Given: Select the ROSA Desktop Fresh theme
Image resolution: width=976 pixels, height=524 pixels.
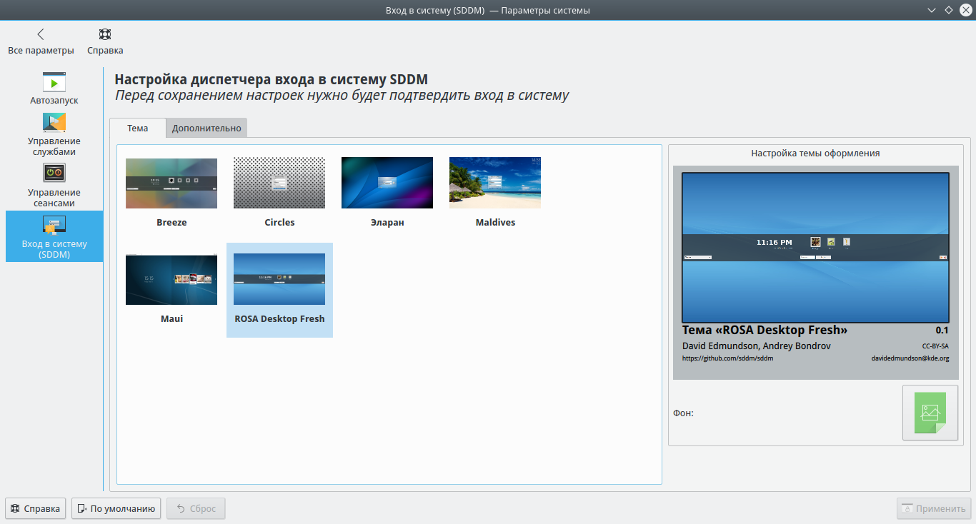Looking at the screenshot, I should 279,280.
